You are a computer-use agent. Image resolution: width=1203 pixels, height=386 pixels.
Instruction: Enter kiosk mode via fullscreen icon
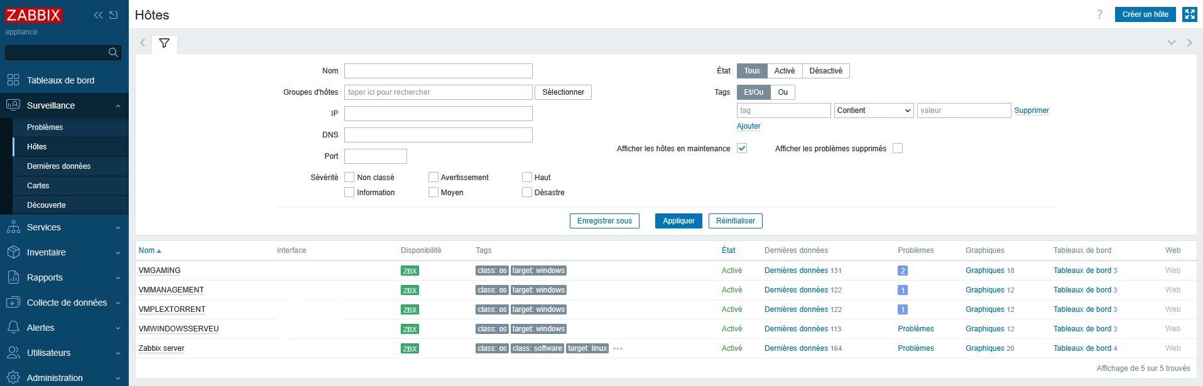(x=1189, y=14)
